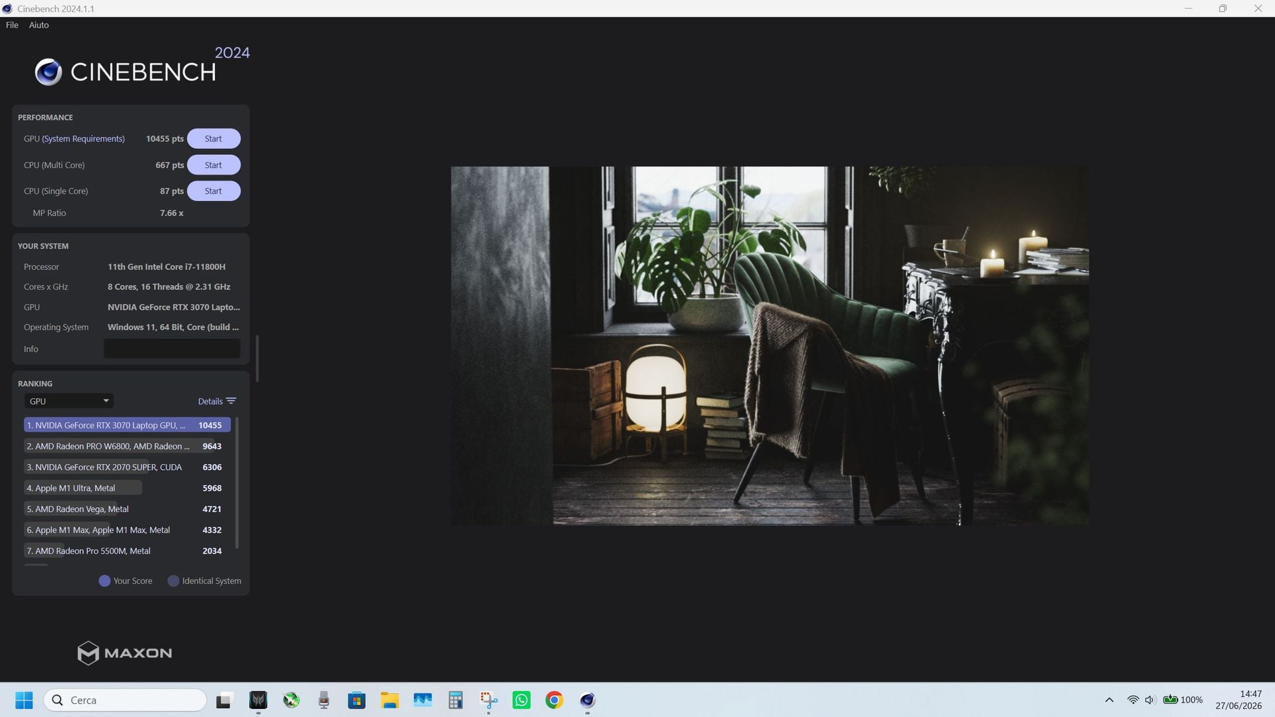Click the Cinebench taskbar icon
This screenshot has width=1275, height=717.
point(587,700)
